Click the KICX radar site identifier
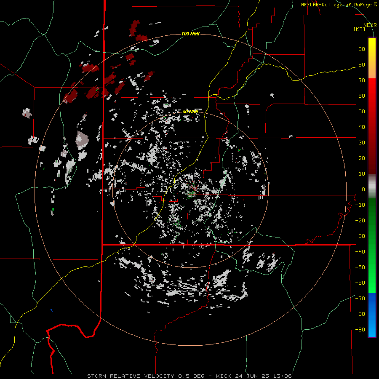The height and width of the screenshot is (379, 379). pyautogui.click(x=224, y=376)
